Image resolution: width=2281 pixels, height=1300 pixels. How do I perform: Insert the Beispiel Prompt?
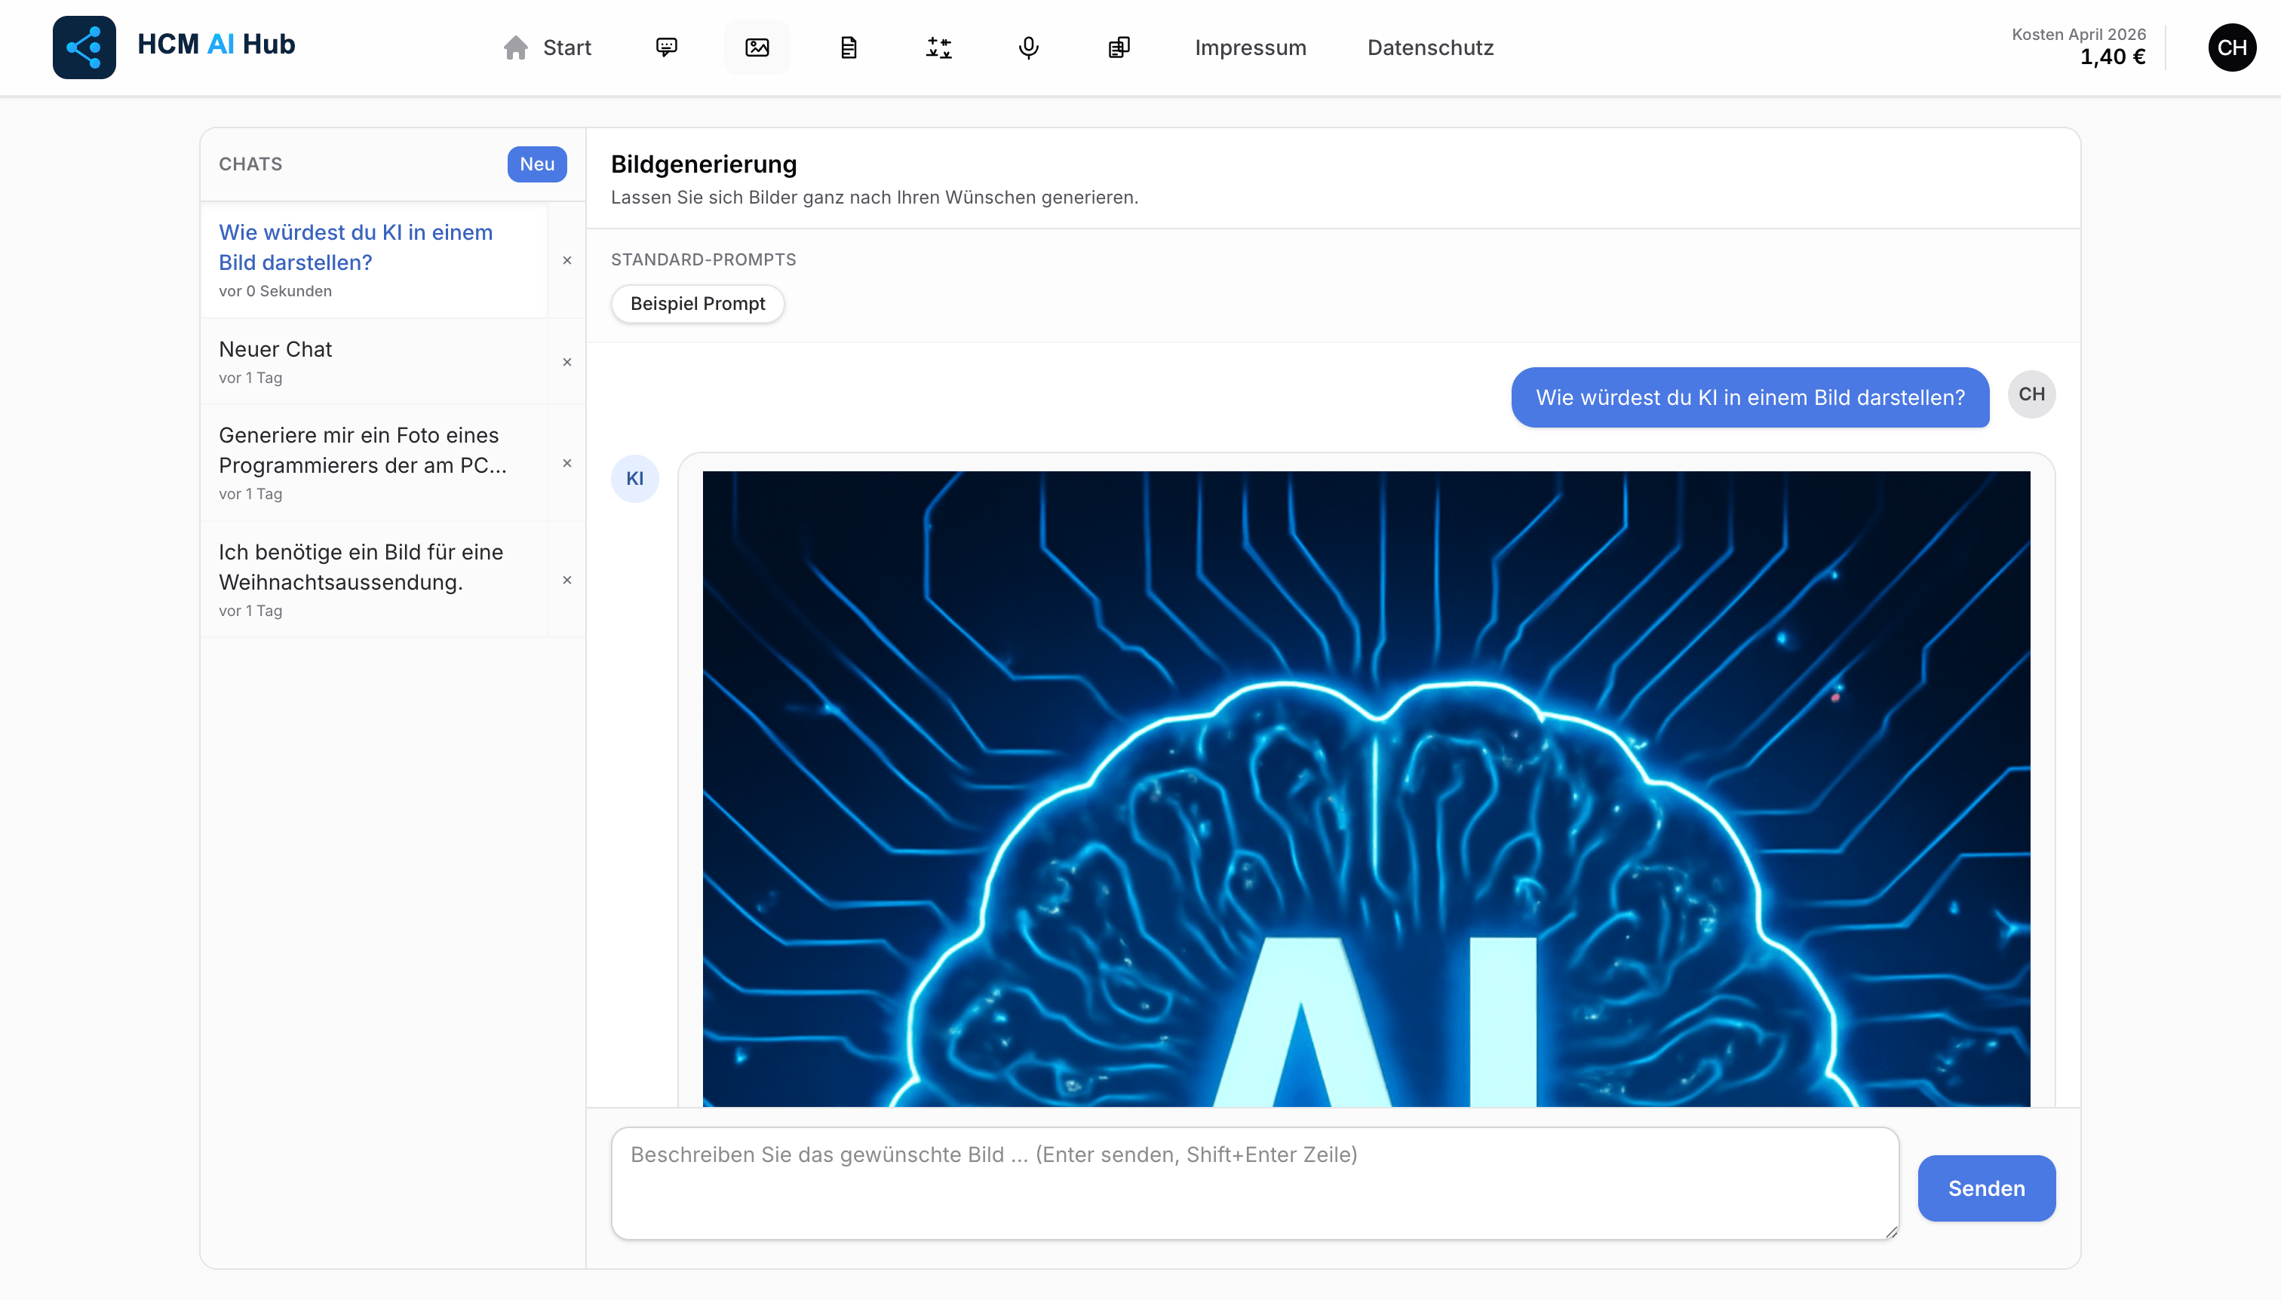(x=698, y=304)
